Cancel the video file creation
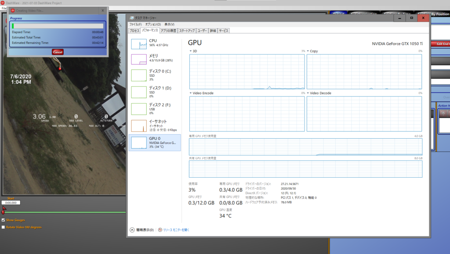Screen dimensions: 450x254 pos(58,52)
